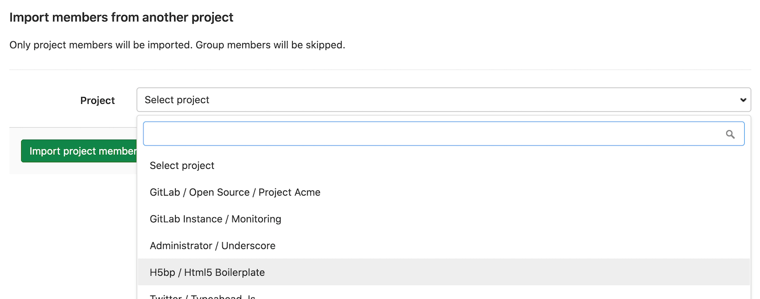Click the Project field label

[97, 100]
